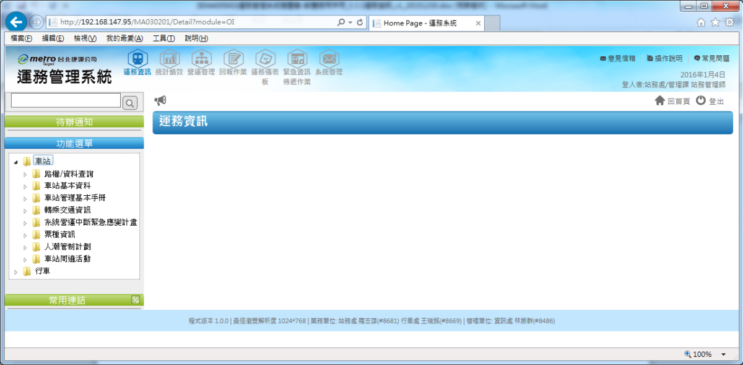Open the 統計績效 module icon

click(x=170, y=59)
